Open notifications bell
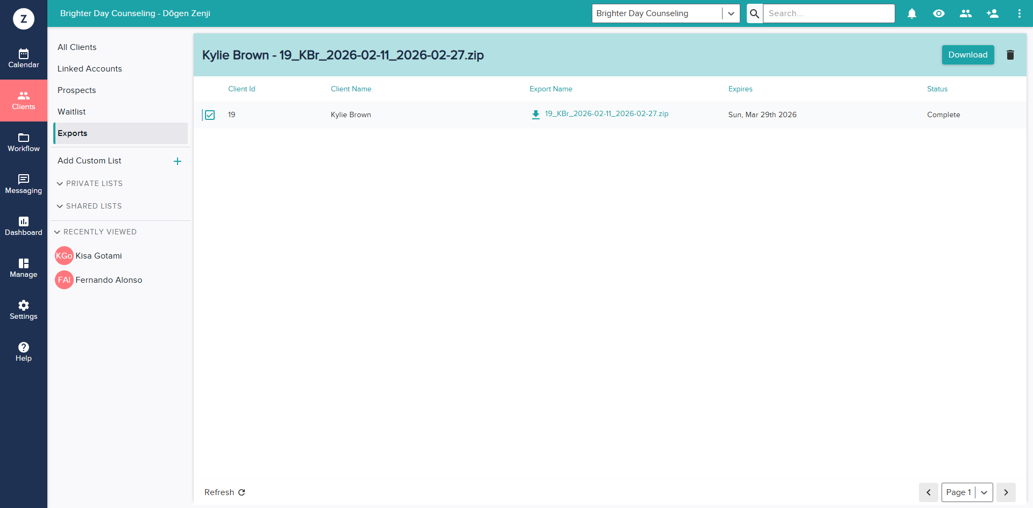Screen dimensions: 1033x508 (x=912, y=13)
